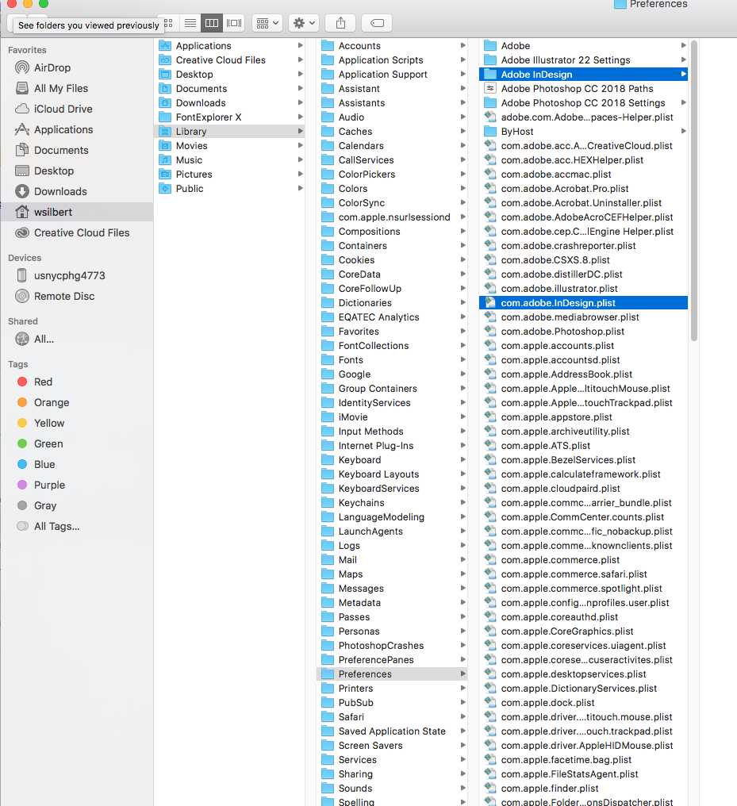Filter by the Gray tag
The height and width of the screenshot is (806, 737).
77,506
